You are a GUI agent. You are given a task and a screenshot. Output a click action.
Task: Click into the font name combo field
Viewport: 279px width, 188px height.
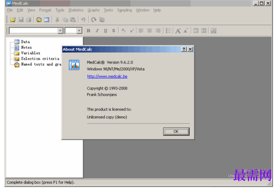(33, 31)
